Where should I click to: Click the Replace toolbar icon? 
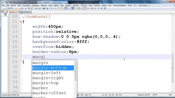click(47, 8)
